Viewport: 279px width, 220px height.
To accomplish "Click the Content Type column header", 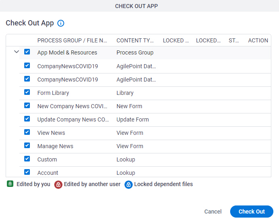I will (135, 40).
